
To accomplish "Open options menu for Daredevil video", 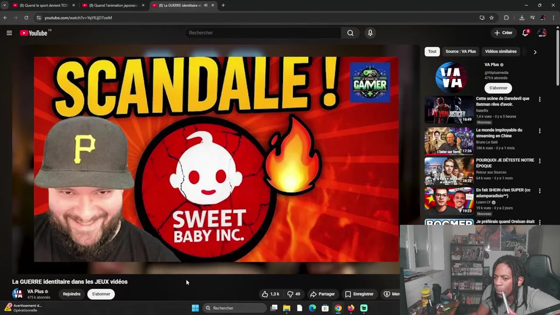I will click(x=539, y=100).
